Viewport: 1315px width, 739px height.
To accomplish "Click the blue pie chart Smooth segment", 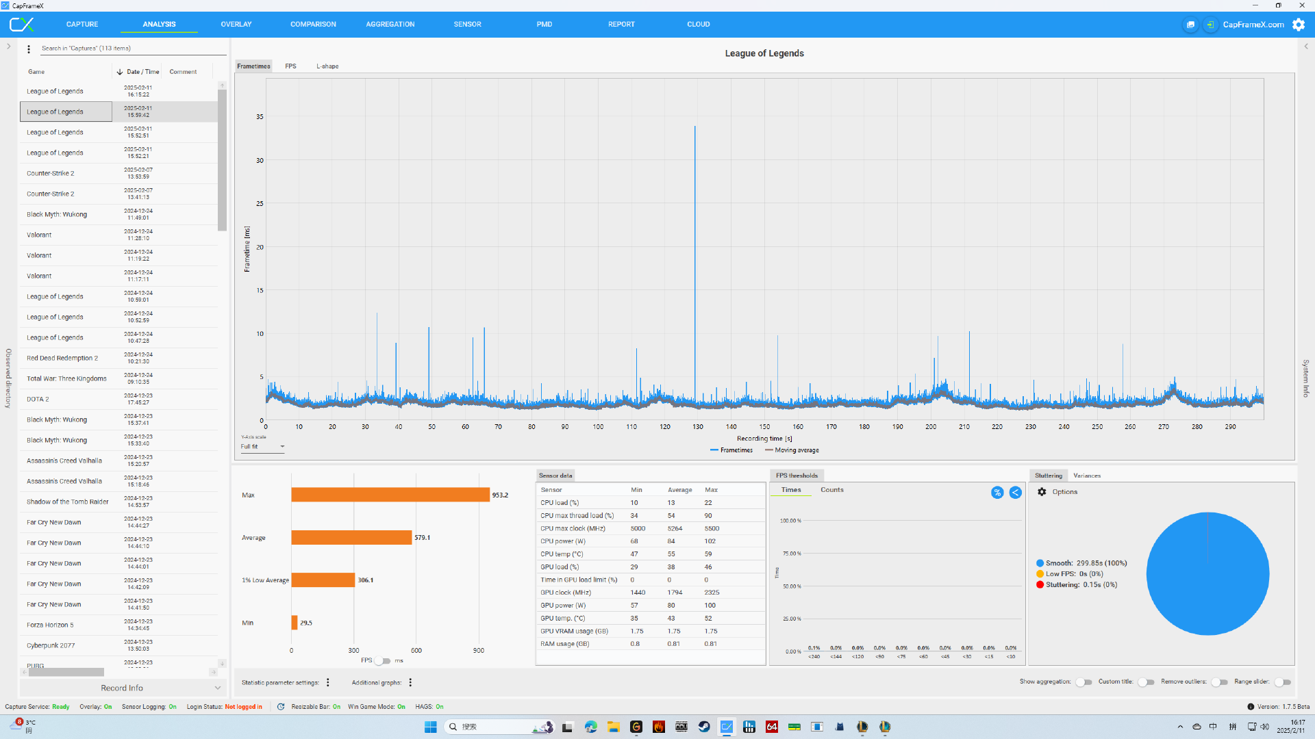I will [1207, 574].
